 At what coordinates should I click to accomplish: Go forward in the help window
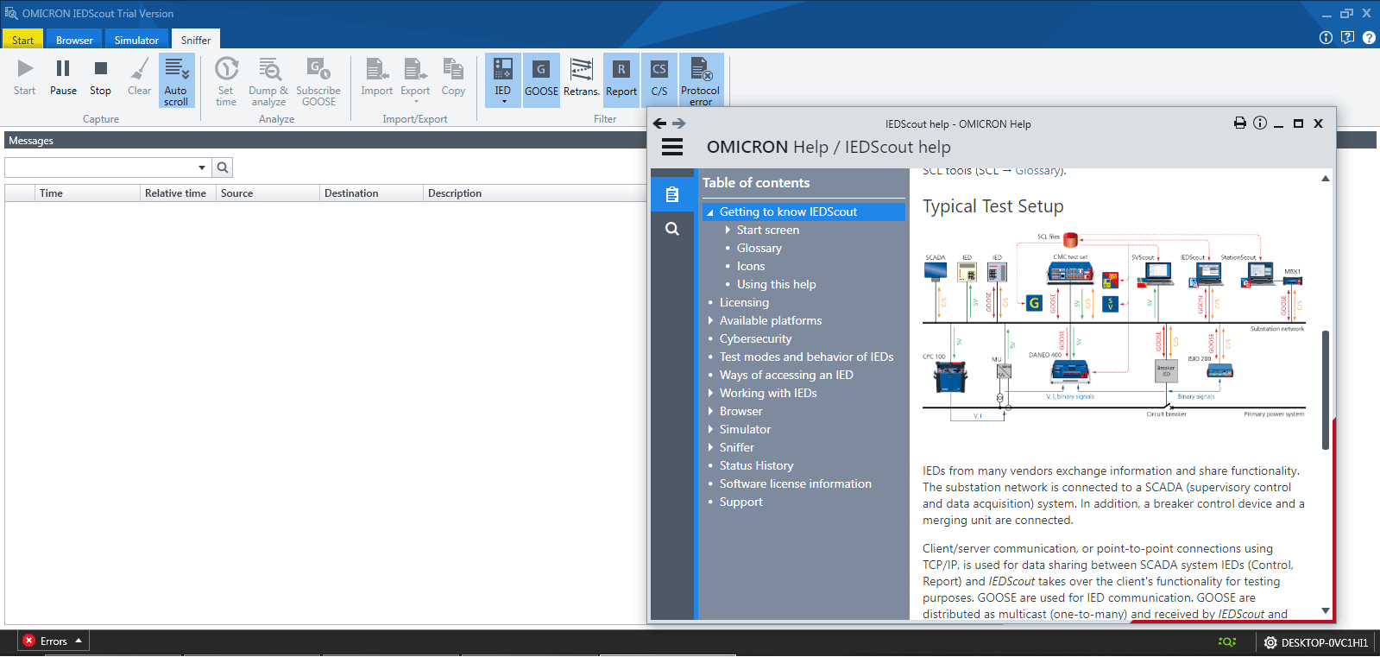click(x=679, y=123)
